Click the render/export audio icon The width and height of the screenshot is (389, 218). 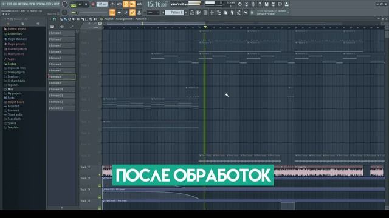point(273,4)
